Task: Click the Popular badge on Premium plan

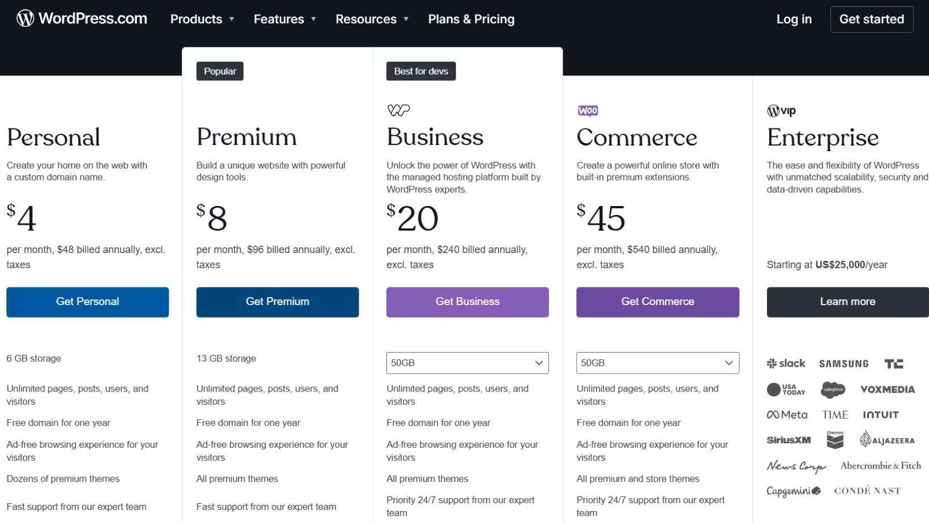Action: click(x=219, y=71)
